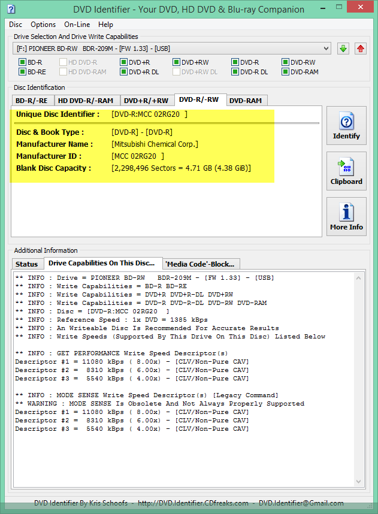Viewport: 378px width, 514px height.
Task: Close the DVD Identifier window
Action: (x=360, y=7)
